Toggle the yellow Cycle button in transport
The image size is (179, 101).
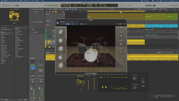(x=59, y=5)
